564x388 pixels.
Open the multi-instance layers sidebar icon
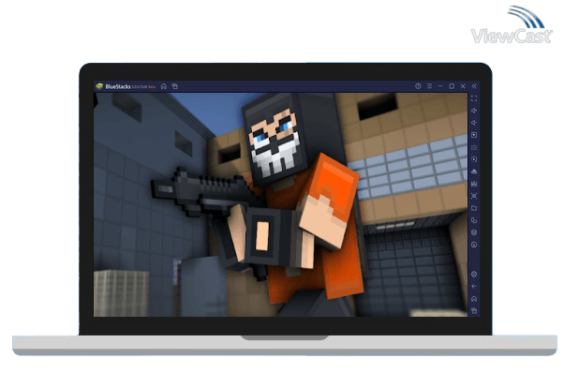tap(474, 232)
